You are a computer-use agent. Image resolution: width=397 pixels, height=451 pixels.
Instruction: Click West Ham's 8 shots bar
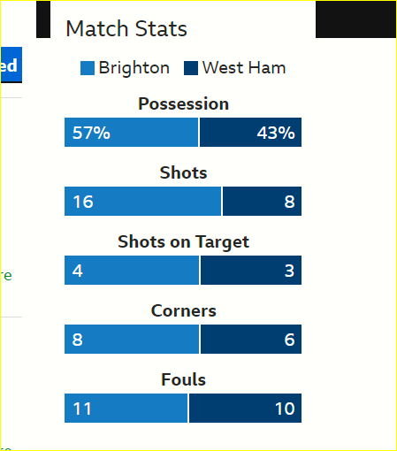tap(262, 201)
